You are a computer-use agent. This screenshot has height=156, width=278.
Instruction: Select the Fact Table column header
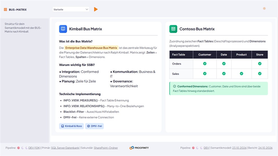(x=181, y=55)
